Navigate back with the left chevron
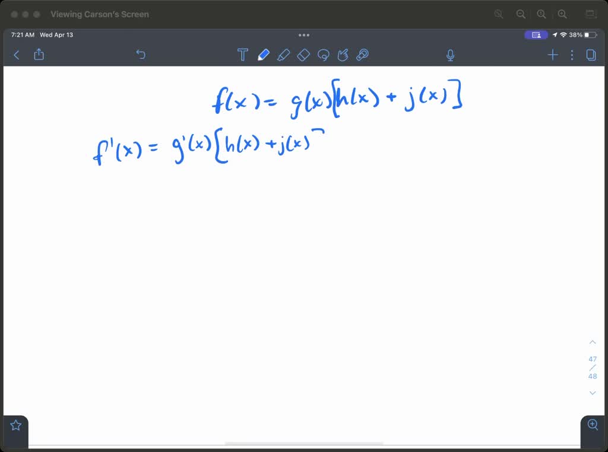 pos(16,55)
